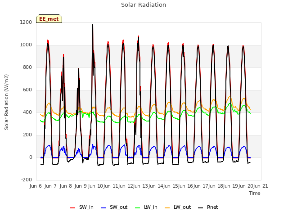This screenshot has width=288, height=216.
Task: Click the orange LW_out legend swatch
Action: pyautogui.click(x=167, y=208)
